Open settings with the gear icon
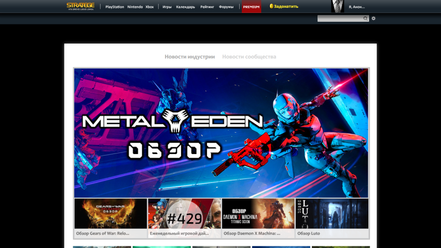This screenshot has width=441, height=248. click(374, 18)
